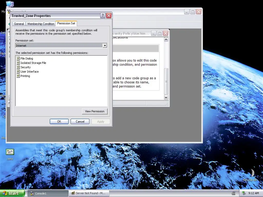Click the Internet permission set combo box
The width and height of the screenshot is (263, 197).
[x=61, y=46]
